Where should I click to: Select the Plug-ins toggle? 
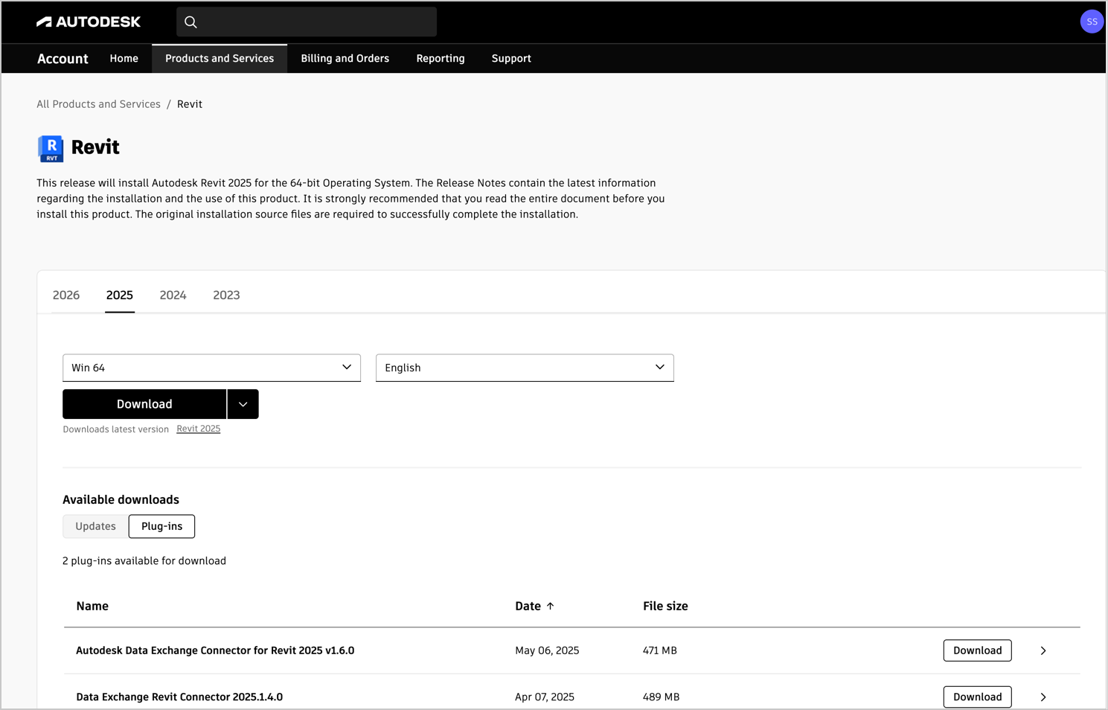tap(162, 527)
